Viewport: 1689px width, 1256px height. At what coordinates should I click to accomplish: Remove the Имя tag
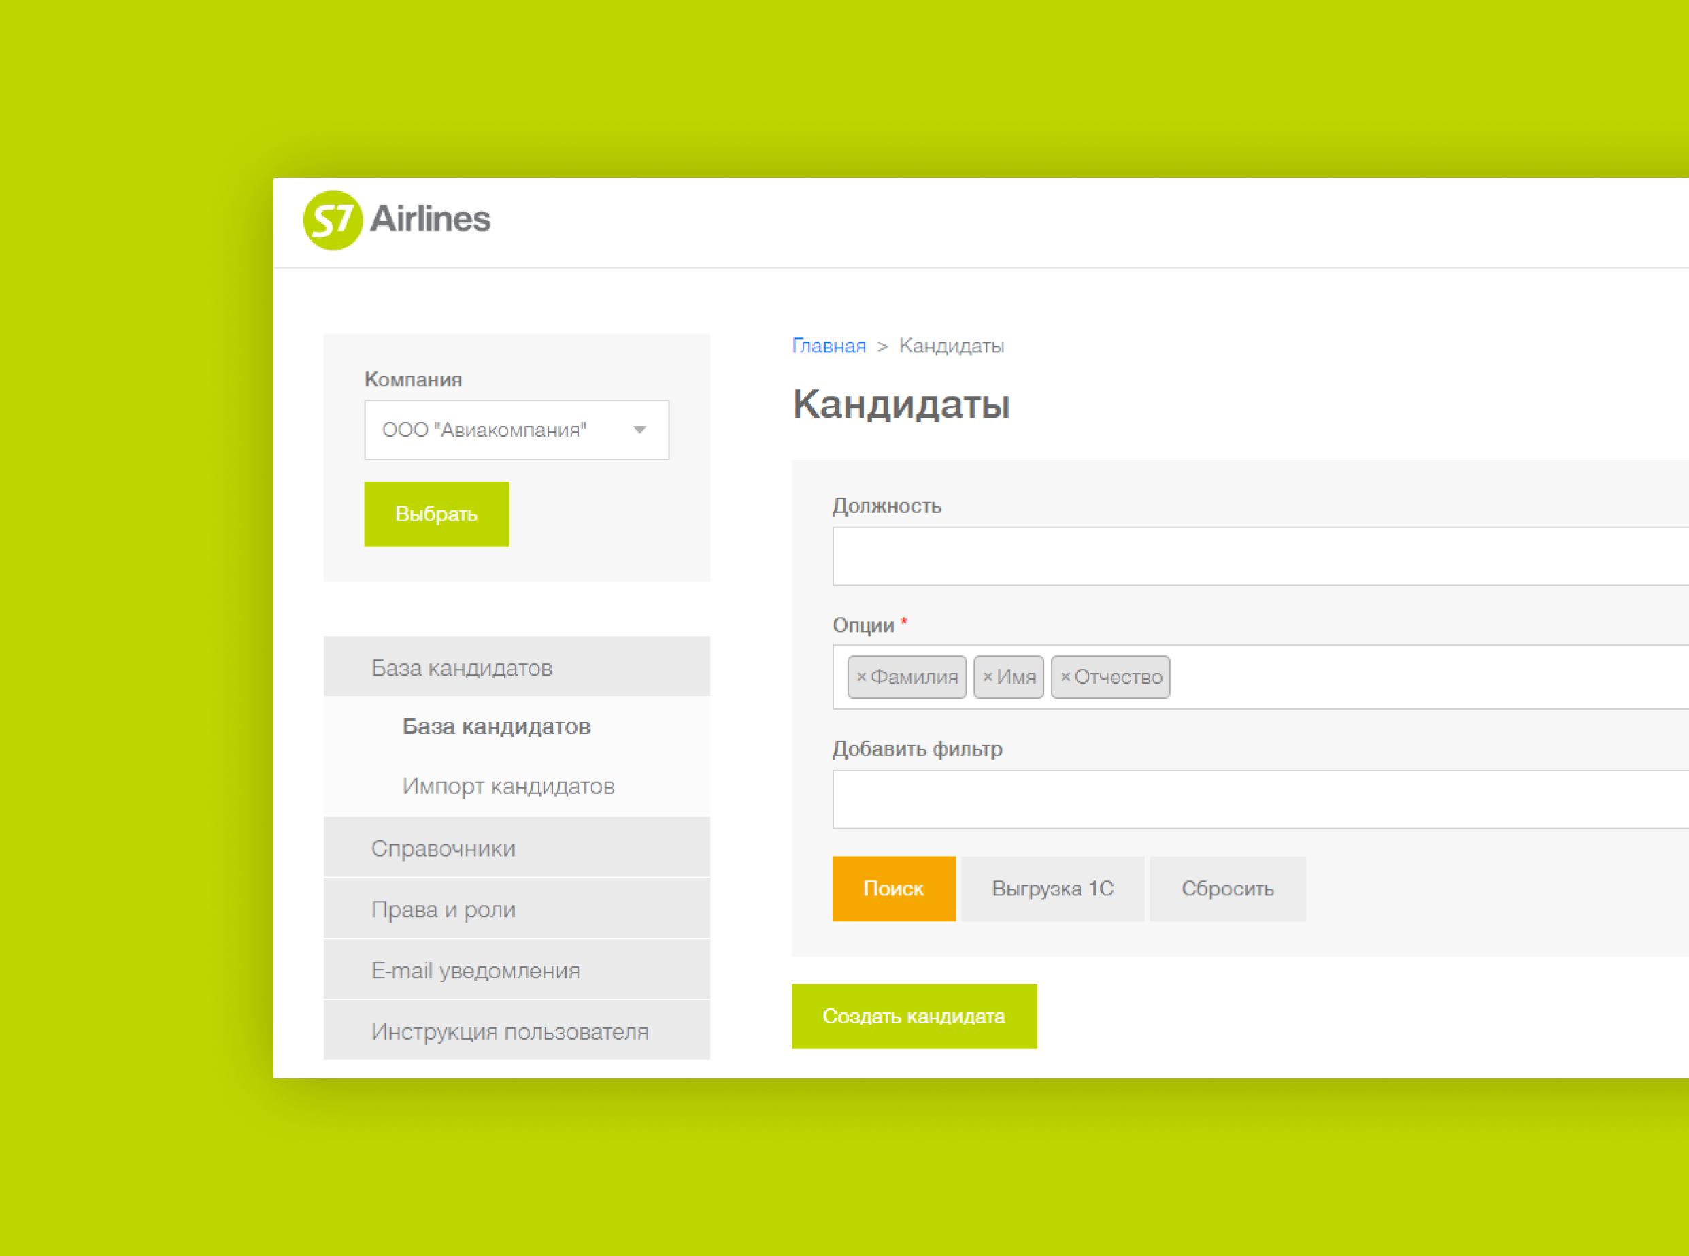coord(988,677)
